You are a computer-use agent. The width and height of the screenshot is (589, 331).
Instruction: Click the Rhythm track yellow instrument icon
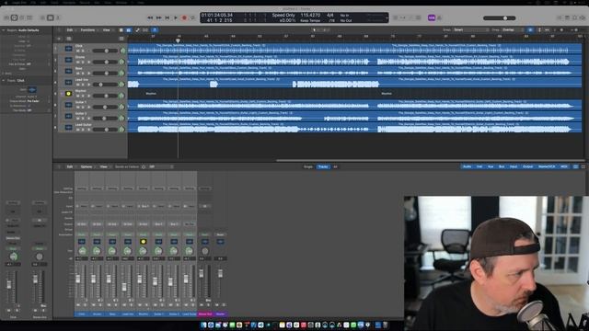pos(68,94)
